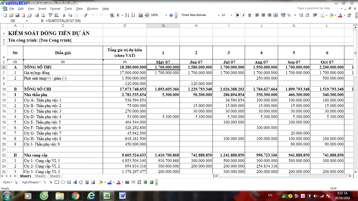Click the Merge and Center icon
The image size is (358, 201).
pyautogui.click(x=275, y=15)
